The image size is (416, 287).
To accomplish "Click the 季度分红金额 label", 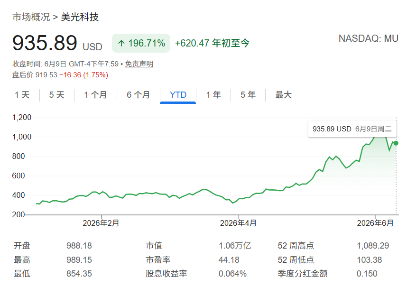I will tap(303, 273).
